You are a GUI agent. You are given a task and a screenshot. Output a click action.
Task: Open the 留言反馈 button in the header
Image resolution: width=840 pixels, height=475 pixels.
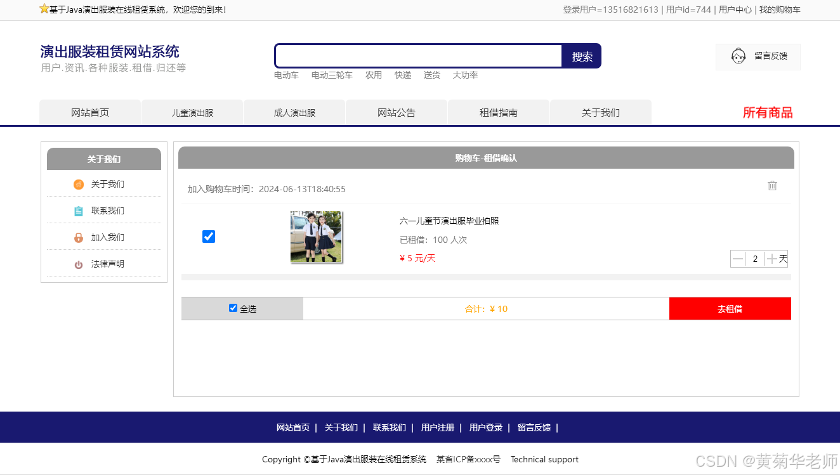point(758,56)
